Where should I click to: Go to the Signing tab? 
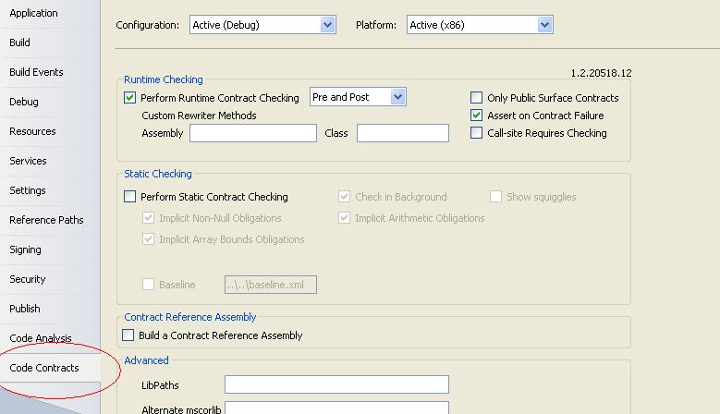25,250
